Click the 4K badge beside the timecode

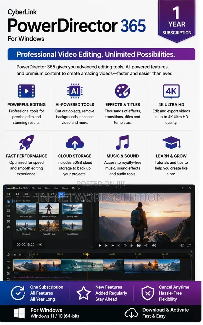tap(40, 244)
